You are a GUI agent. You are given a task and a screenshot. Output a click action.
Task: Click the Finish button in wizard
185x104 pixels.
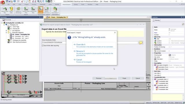pyautogui.click(x=124, y=78)
